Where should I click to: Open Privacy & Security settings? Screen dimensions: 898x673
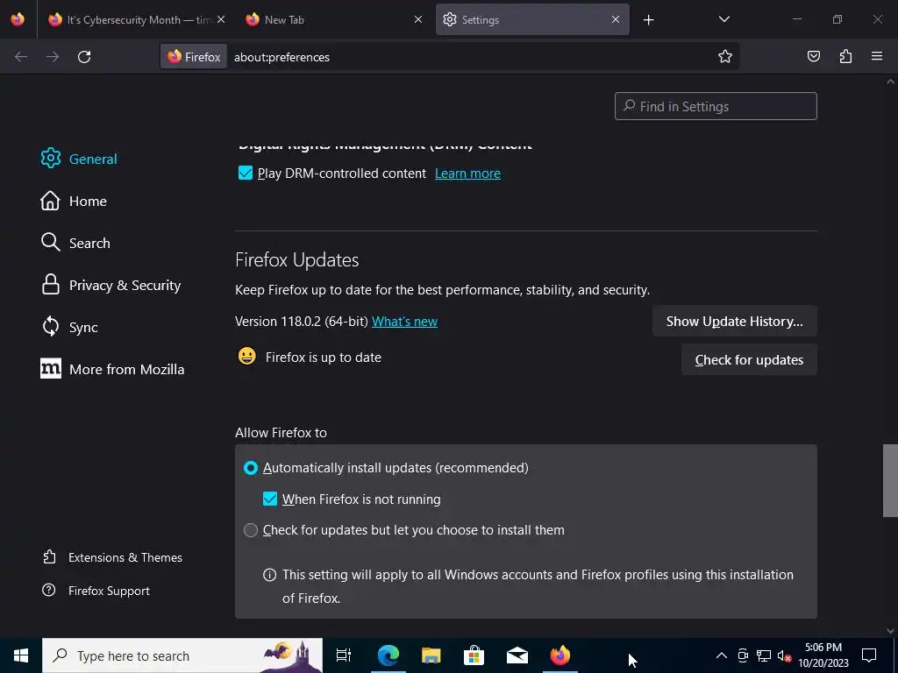pos(110,285)
